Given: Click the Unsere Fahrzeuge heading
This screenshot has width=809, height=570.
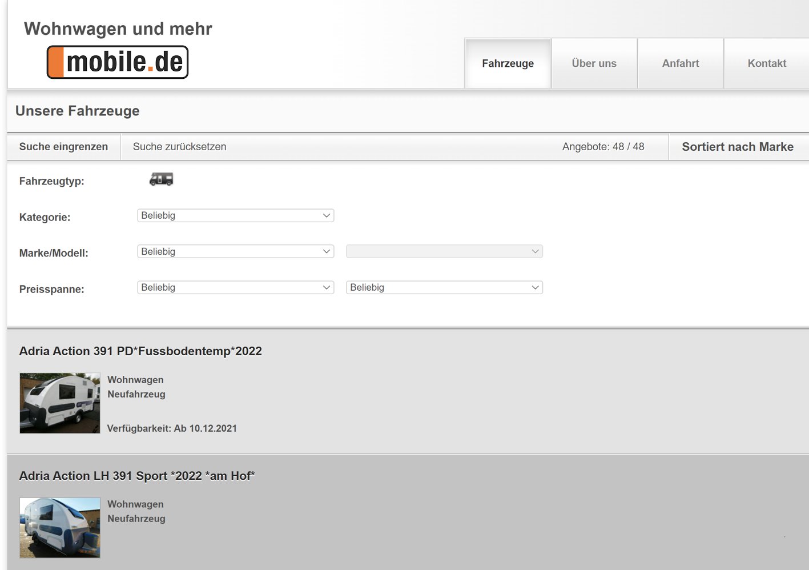Looking at the screenshot, I should coord(78,111).
